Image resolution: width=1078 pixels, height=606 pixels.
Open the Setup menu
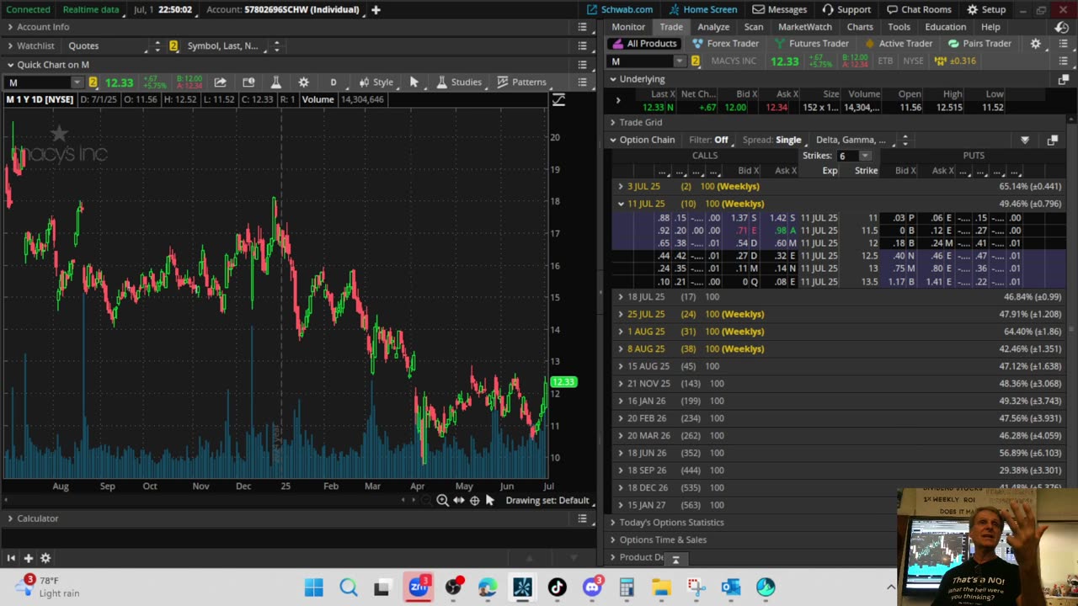click(986, 9)
